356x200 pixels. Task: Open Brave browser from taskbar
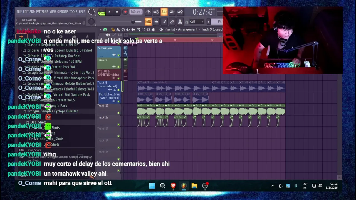[173, 186]
